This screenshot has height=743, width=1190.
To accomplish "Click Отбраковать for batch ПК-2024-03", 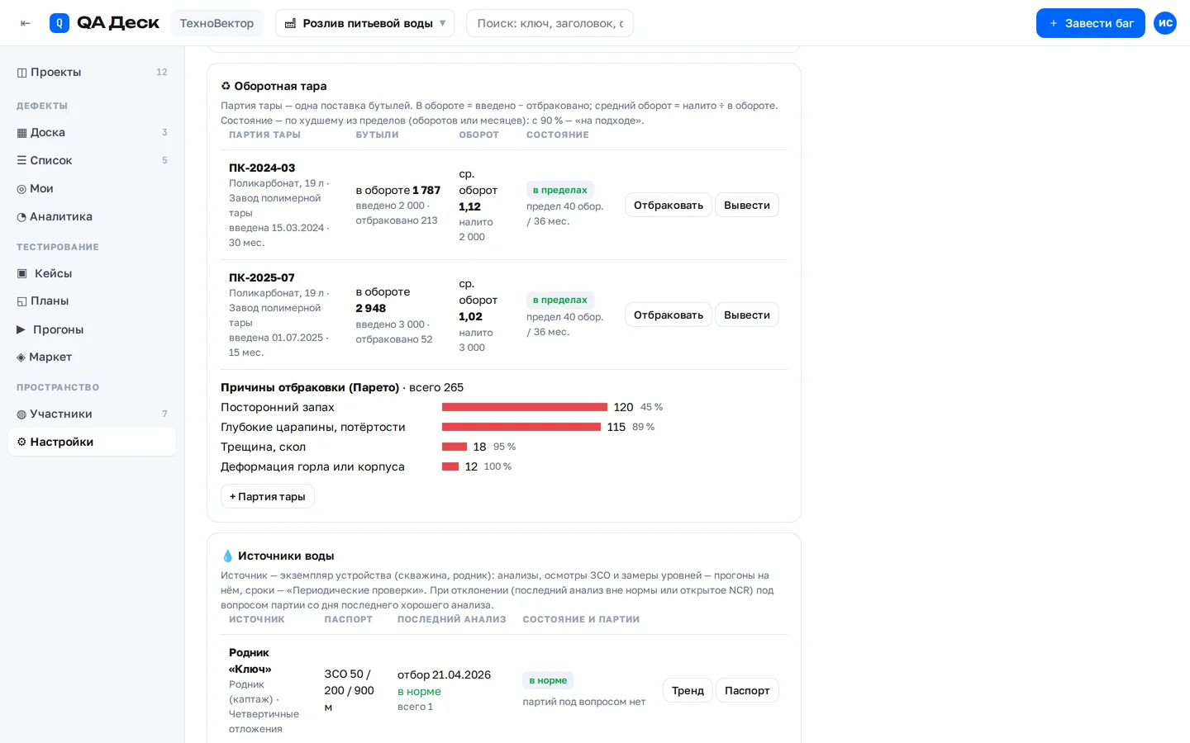I will pos(668,205).
